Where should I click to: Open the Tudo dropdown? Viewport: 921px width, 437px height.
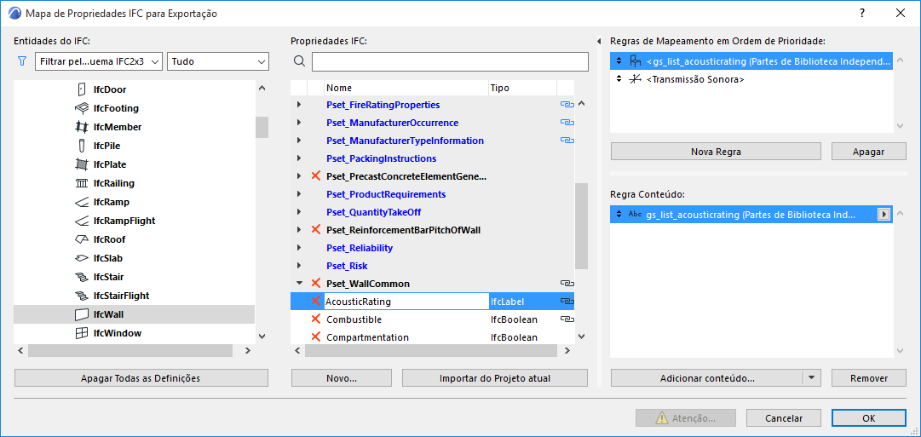(x=218, y=61)
